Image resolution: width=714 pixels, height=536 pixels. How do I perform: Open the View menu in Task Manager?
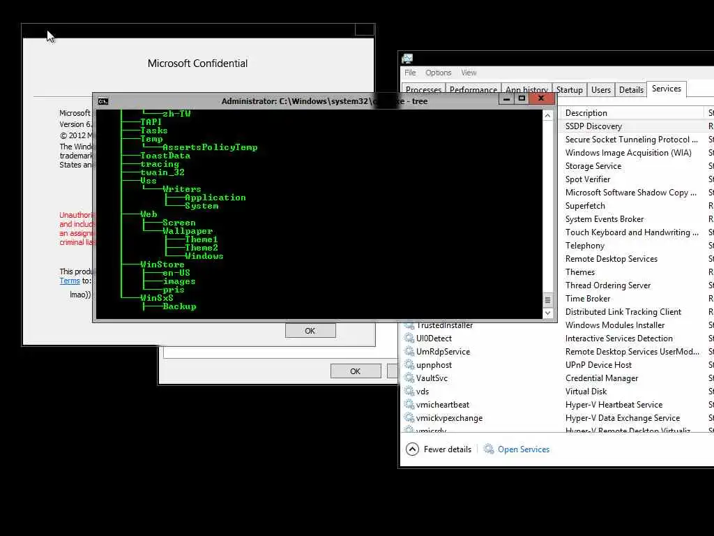pyautogui.click(x=469, y=73)
